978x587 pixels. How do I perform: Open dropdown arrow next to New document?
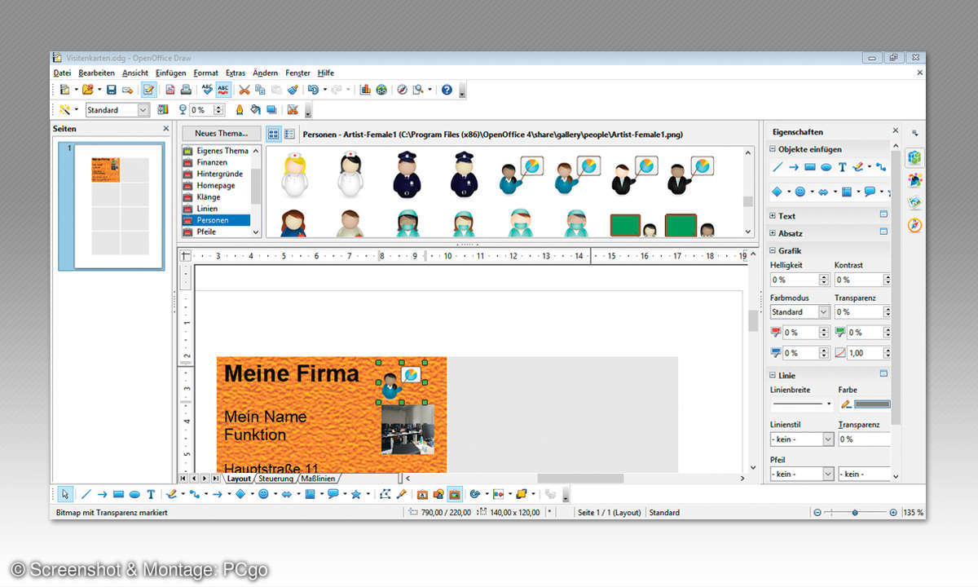[x=77, y=90]
